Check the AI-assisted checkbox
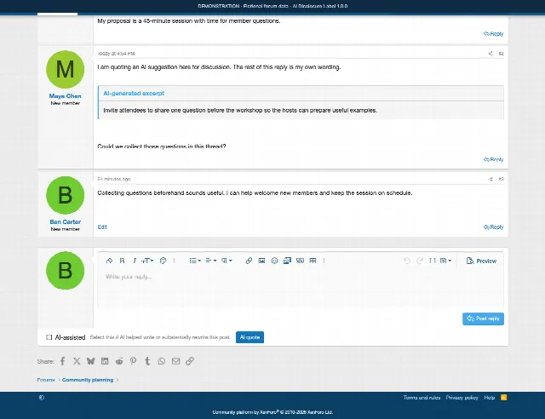The height and width of the screenshot is (419, 545). tap(49, 337)
